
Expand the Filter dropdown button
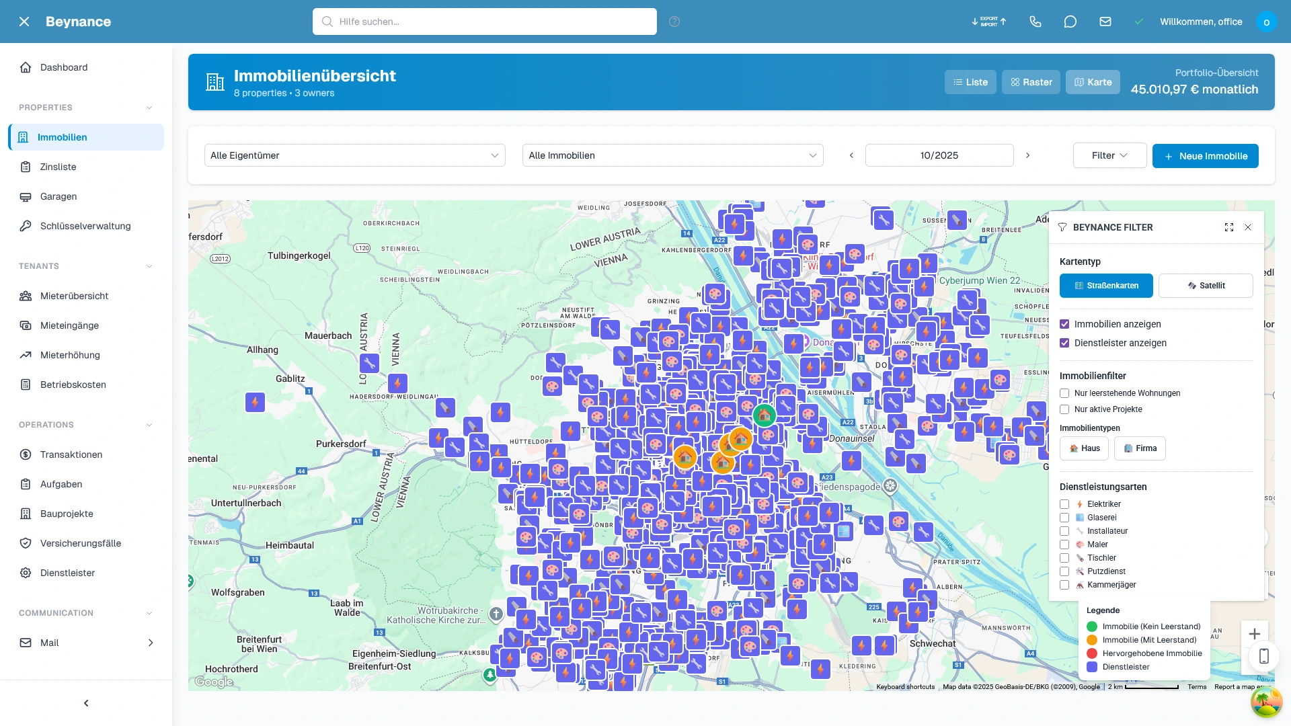[1109, 155]
